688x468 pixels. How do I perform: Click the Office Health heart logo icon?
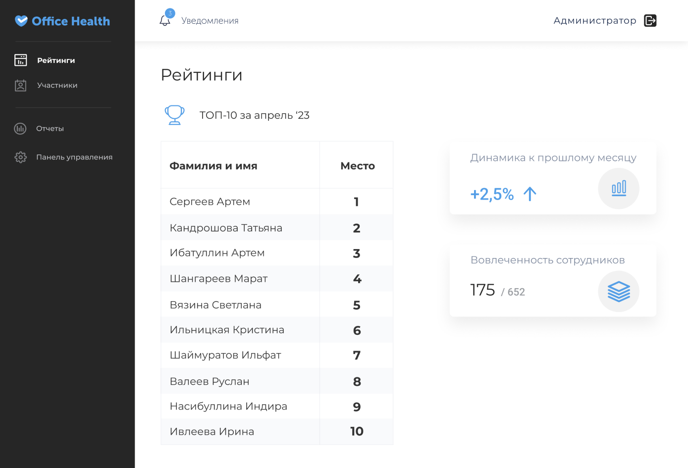coord(21,21)
